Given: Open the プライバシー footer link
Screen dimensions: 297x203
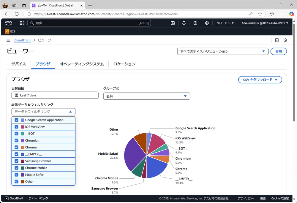Looking at the screenshot, I should pos(246,198).
